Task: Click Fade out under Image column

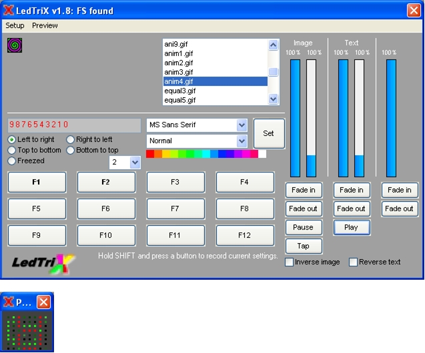Action: (304, 209)
